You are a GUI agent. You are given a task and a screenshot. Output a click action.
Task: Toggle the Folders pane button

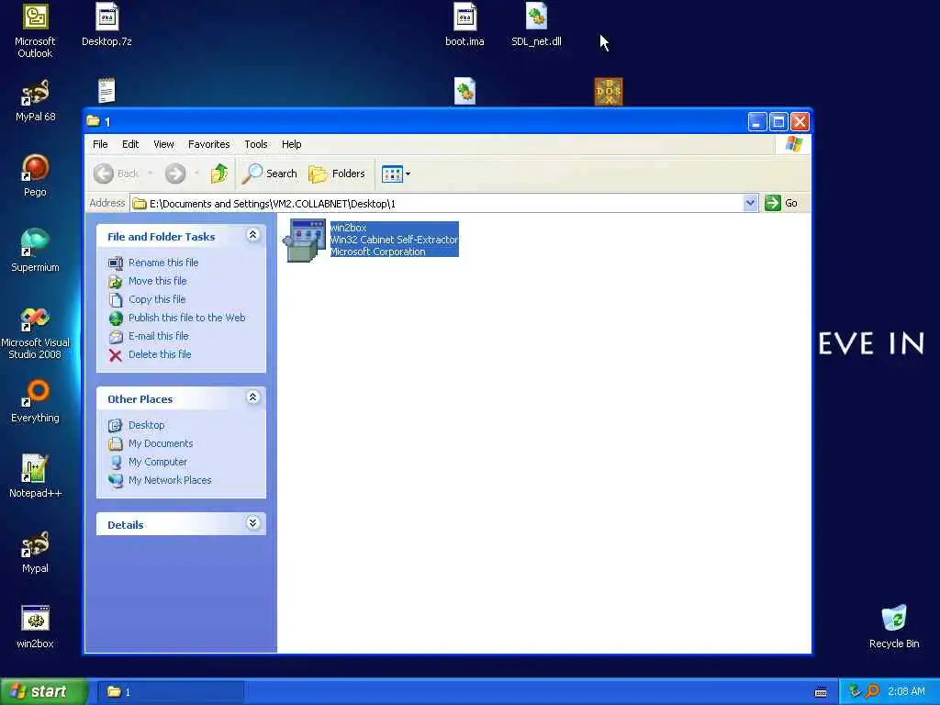coord(337,173)
